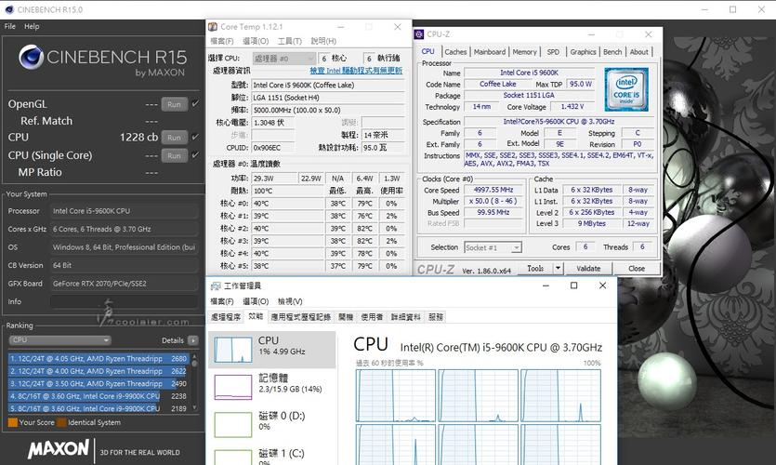Switch to the CPU-Z Mainboard tab
This screenshot has width=776, height=465.
tap(490, 52)
